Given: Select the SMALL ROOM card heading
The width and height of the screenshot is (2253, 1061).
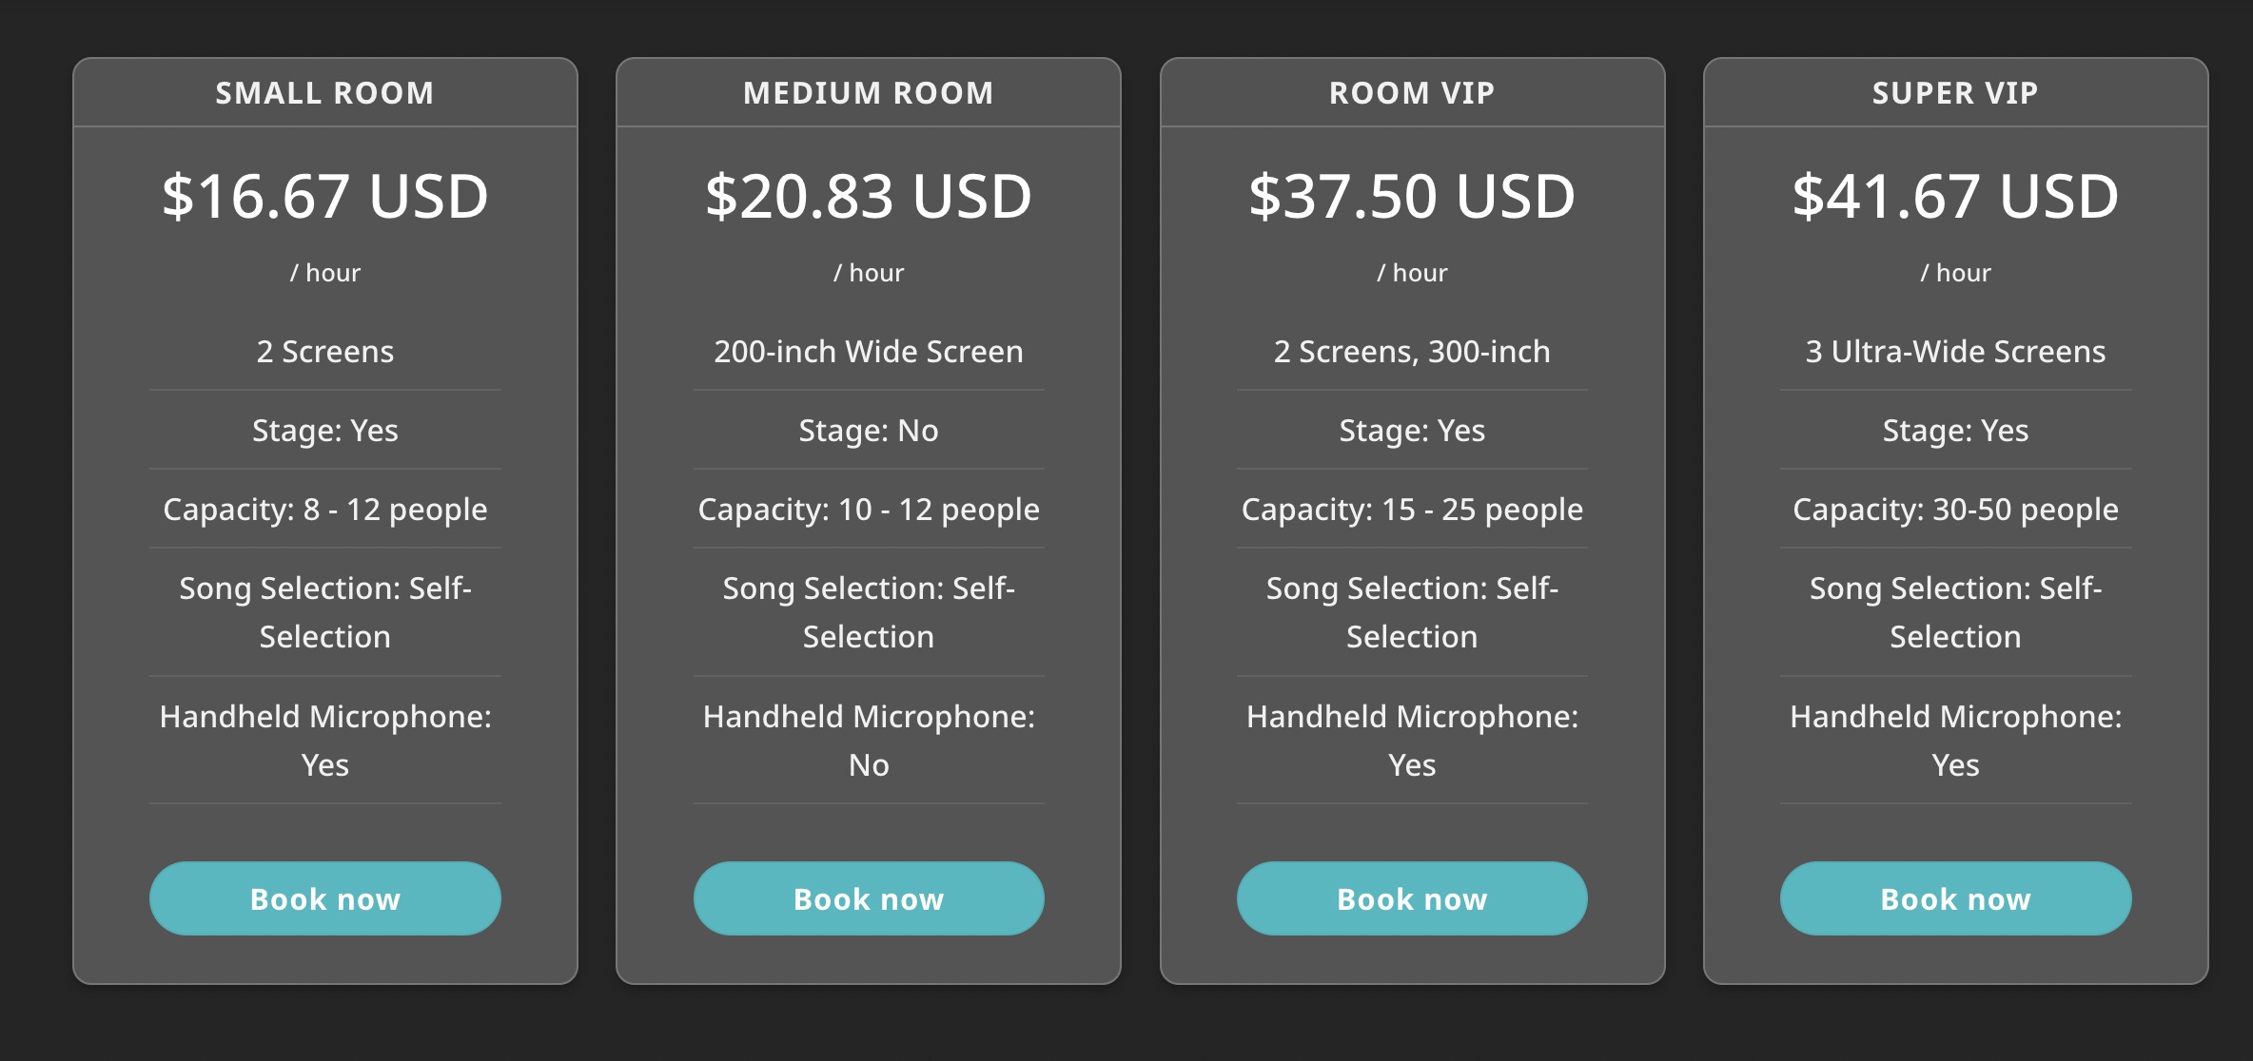Looking at the screenshot, I should pyautogui.click(x=324, y=93).
